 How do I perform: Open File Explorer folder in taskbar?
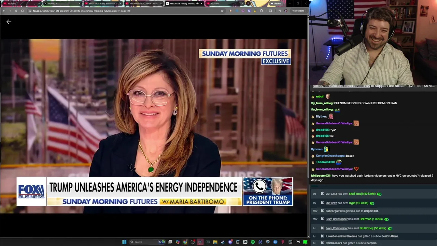tap(215, 242)
